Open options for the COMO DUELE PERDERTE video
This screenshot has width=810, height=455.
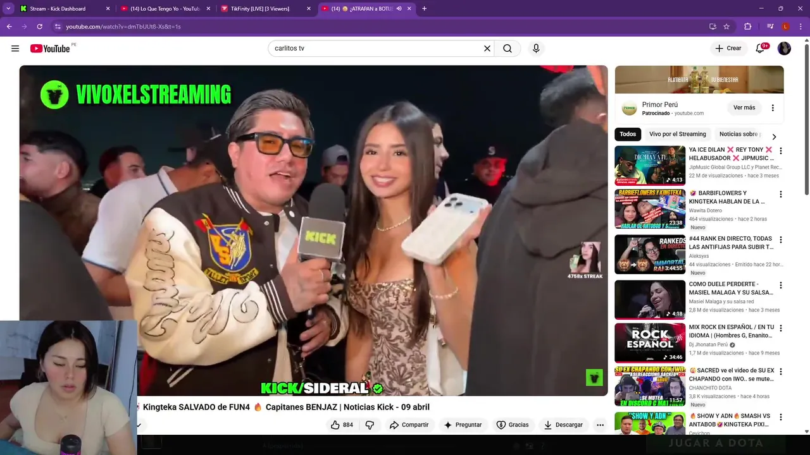tap(780, 285)
